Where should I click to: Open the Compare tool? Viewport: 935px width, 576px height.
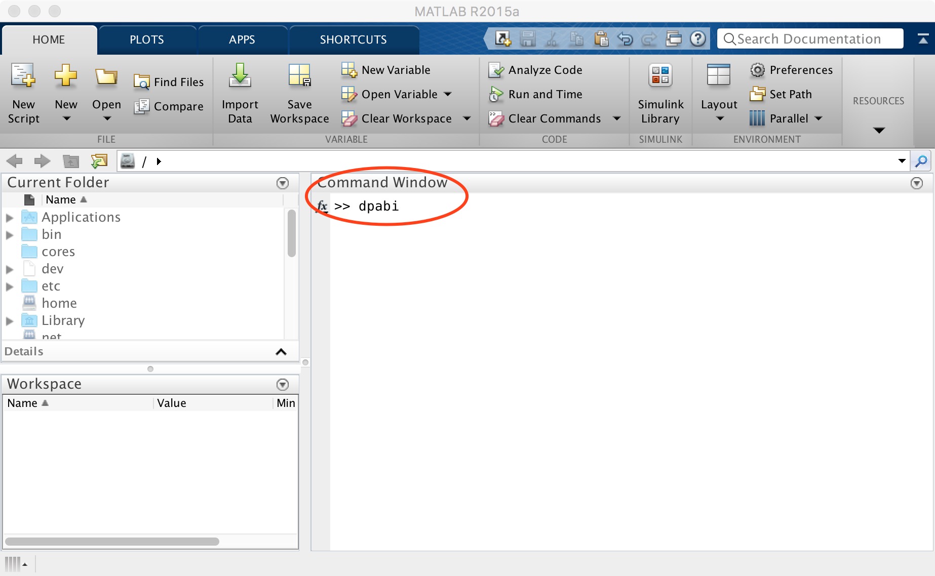[x=169, y=106]
